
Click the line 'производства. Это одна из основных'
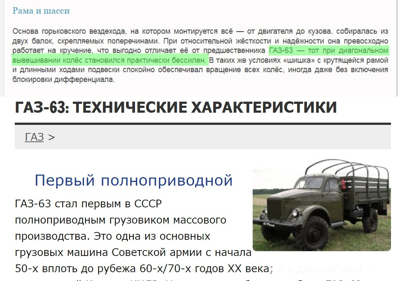click(x=113, y=236)
